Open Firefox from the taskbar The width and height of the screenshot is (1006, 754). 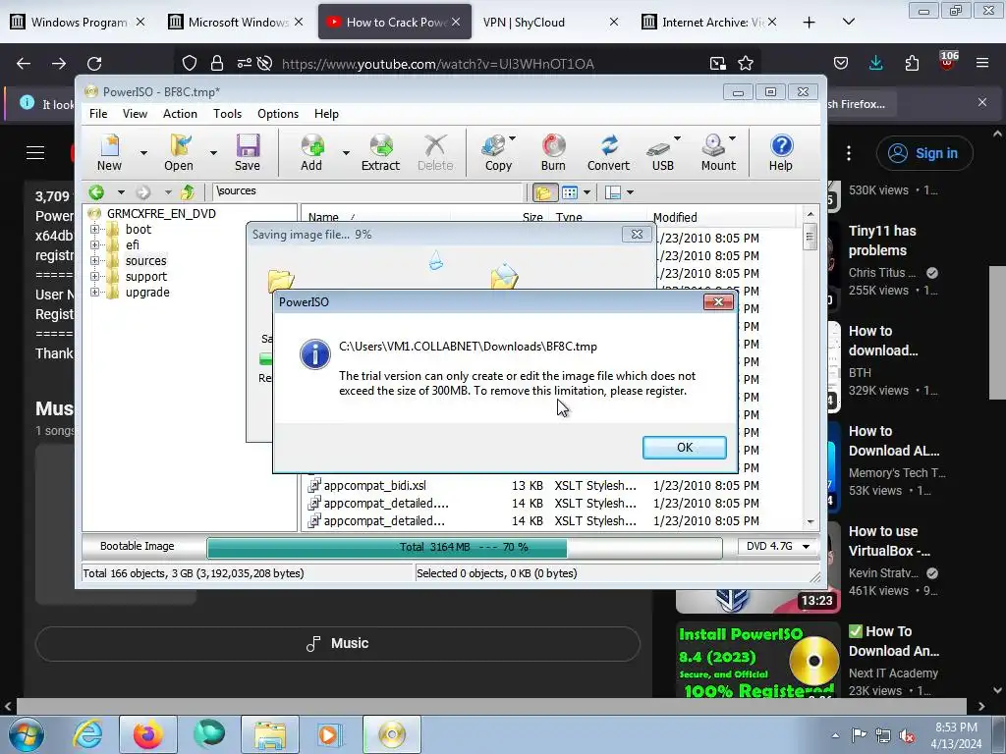pyautogui.click(x=148, y=734)
